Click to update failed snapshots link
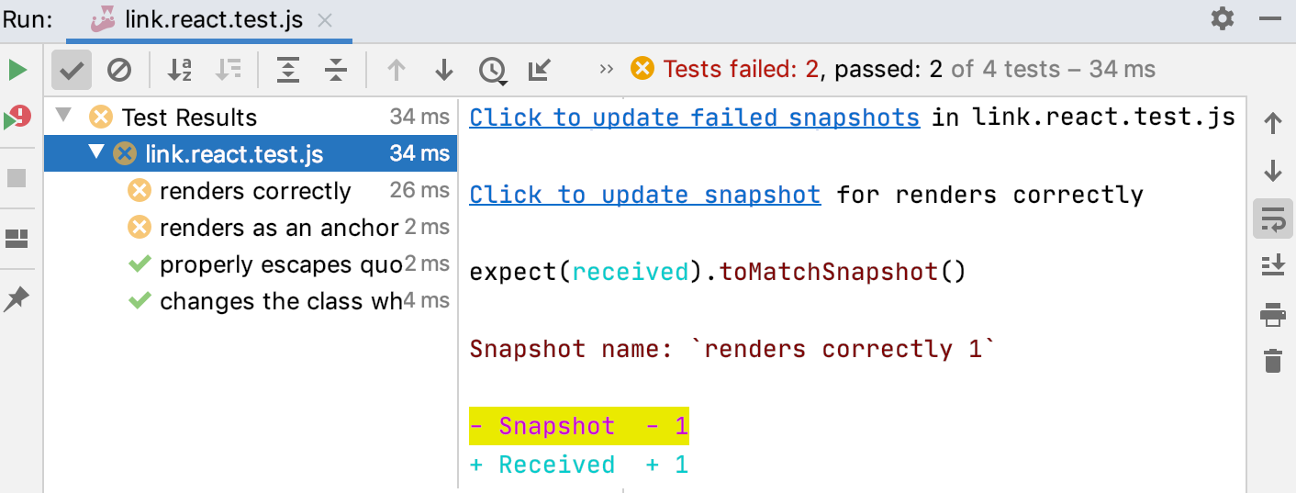This screenshot has height=493, width=1296. [694, 118]
